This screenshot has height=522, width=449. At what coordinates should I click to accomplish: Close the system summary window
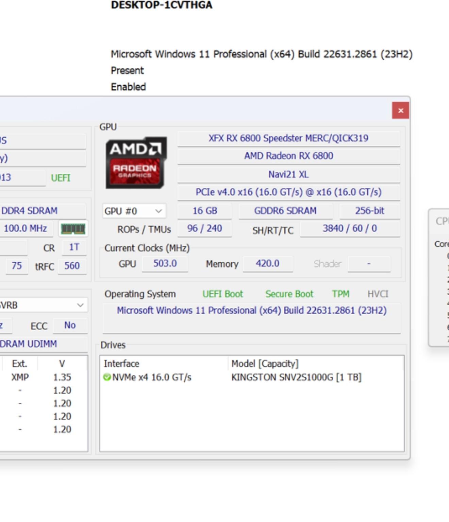click(x=400, y=110)
